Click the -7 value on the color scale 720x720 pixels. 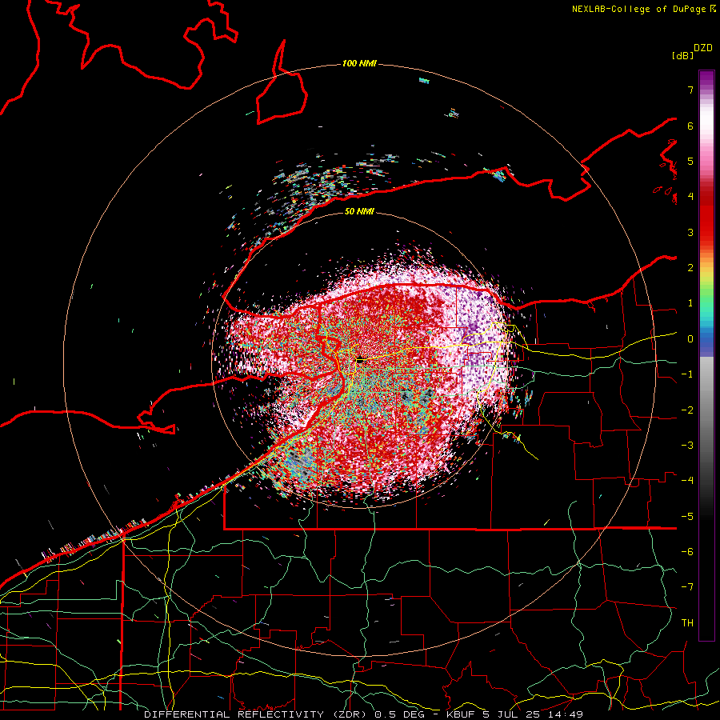click(687, 587)
